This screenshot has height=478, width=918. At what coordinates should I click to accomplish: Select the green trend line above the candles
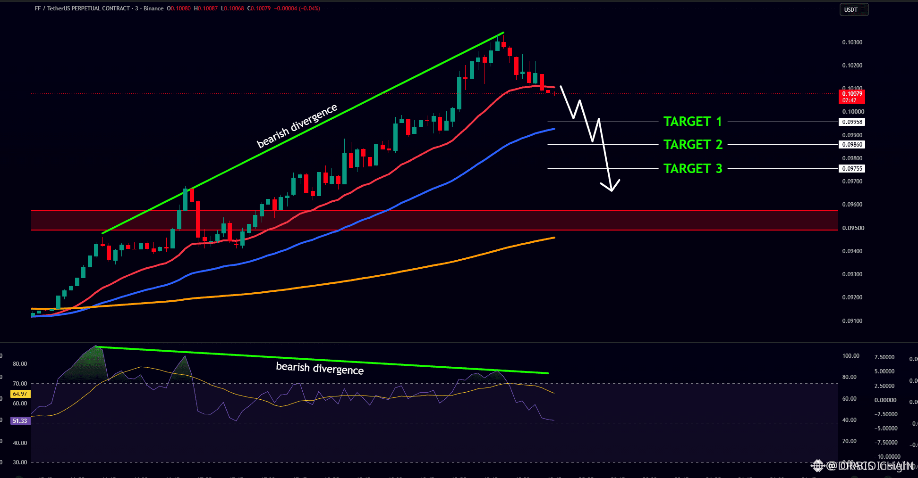pyautogui.click(x=303, y=133)
